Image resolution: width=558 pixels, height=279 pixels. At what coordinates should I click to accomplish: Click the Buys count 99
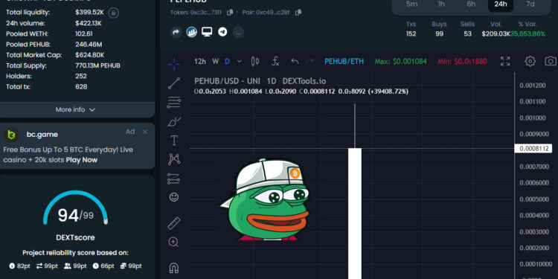(x=439, y=33)
